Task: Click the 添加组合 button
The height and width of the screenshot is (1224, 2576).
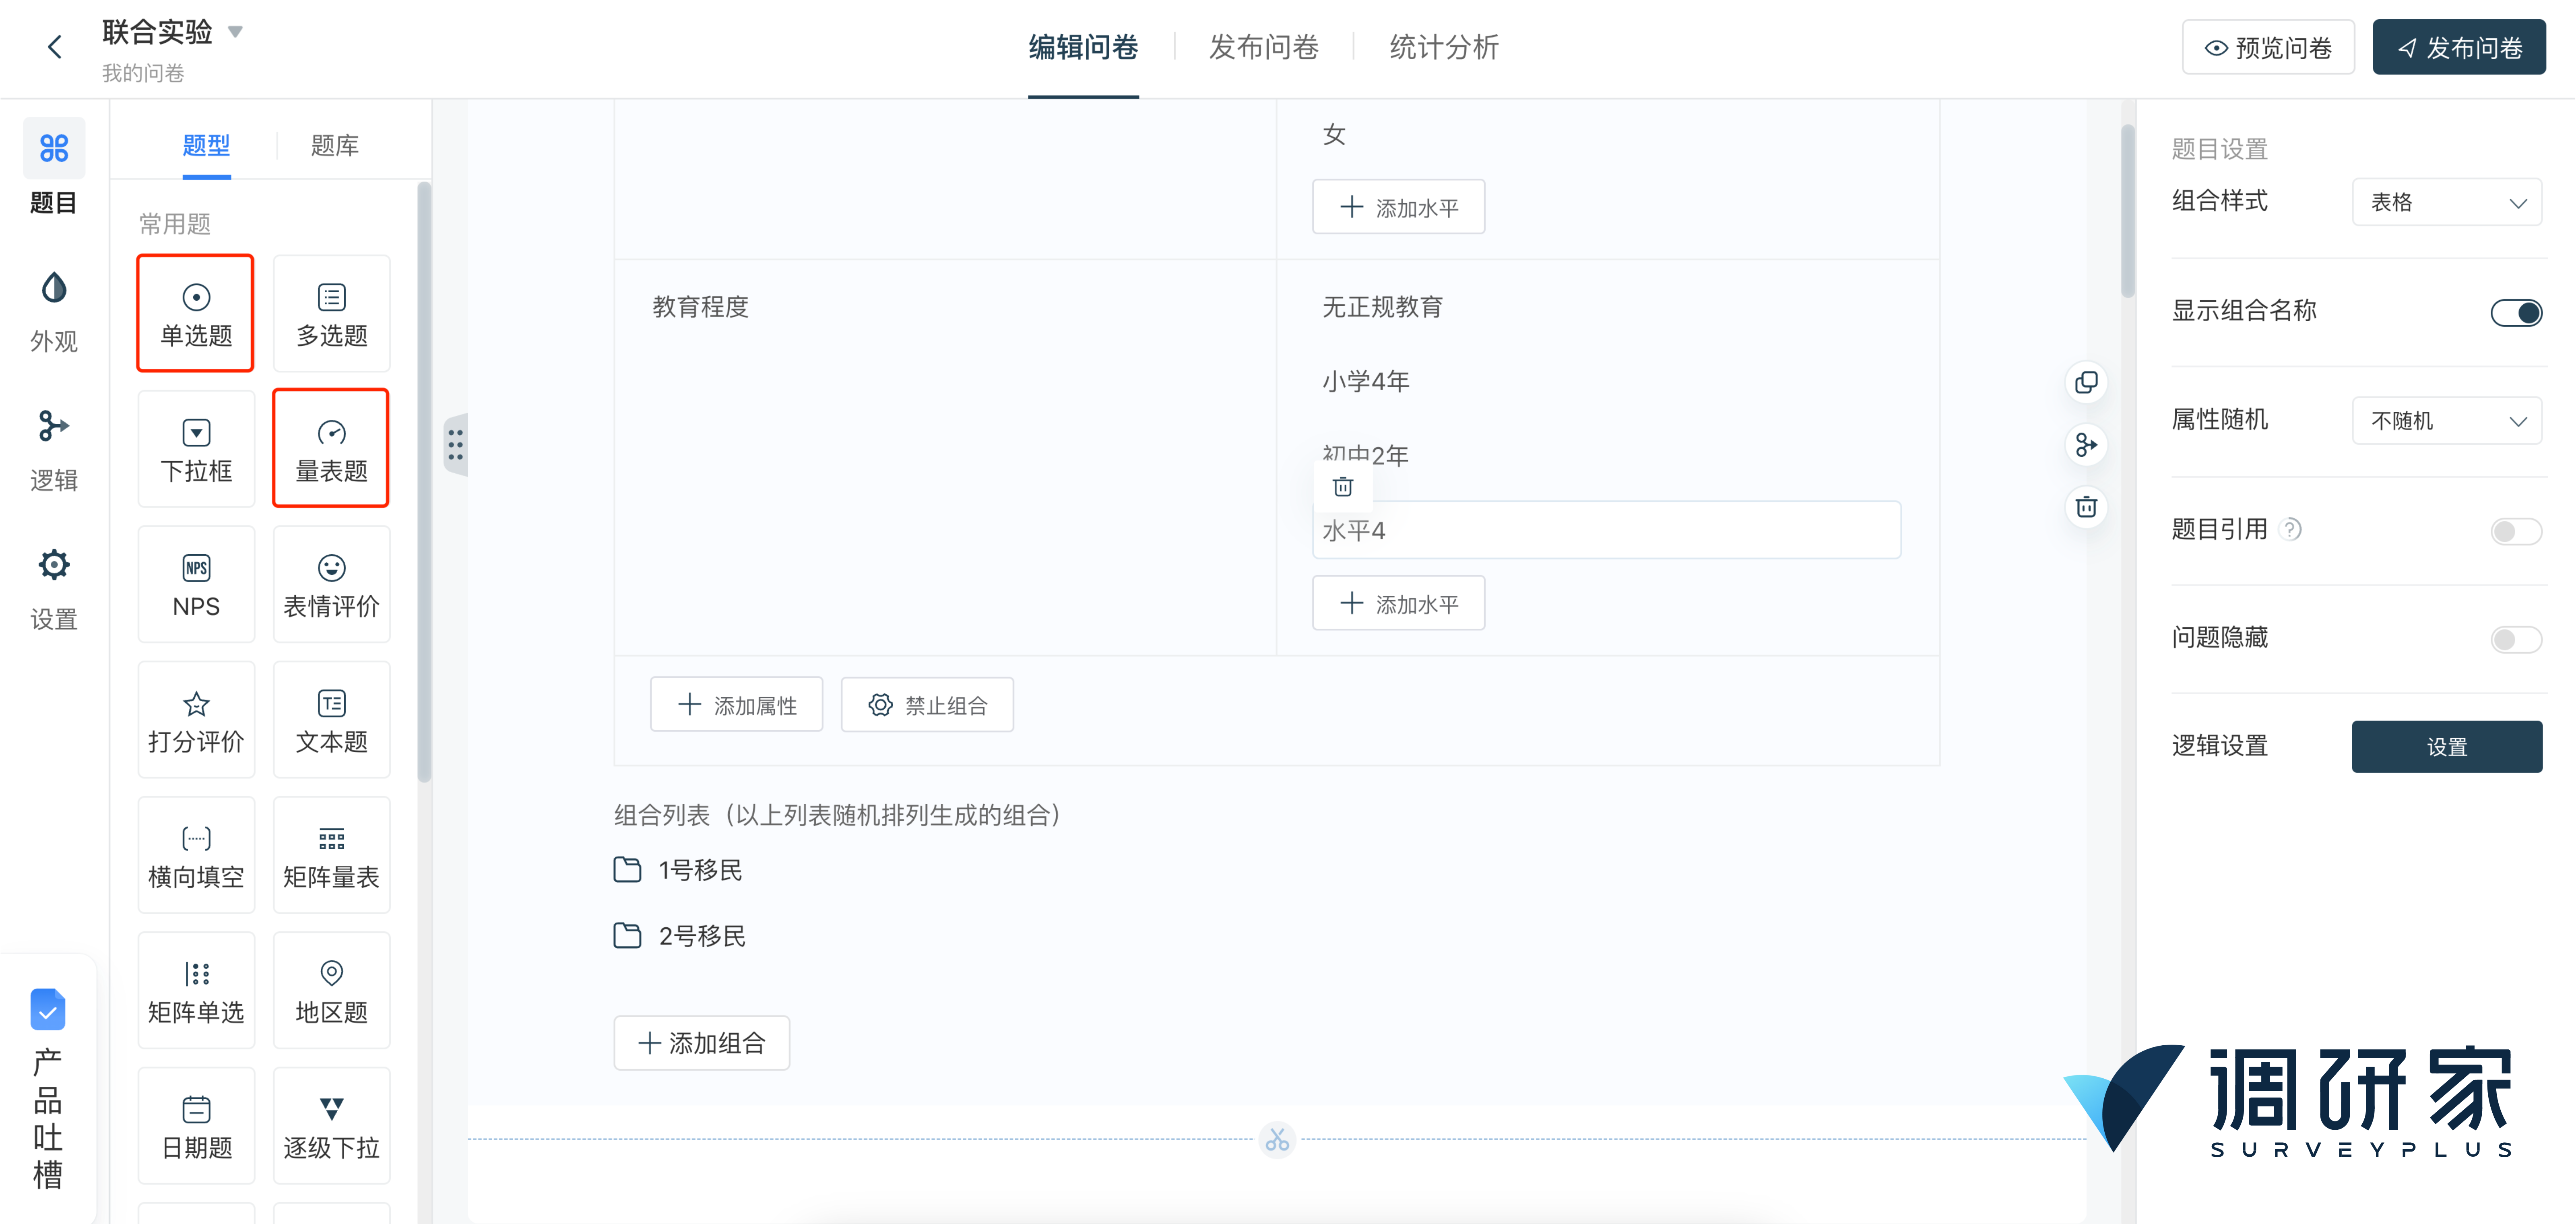Action: (x=701, y=1043)
